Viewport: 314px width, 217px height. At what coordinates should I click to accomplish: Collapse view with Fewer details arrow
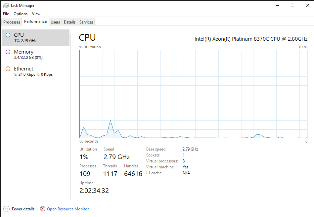[6, 209]
